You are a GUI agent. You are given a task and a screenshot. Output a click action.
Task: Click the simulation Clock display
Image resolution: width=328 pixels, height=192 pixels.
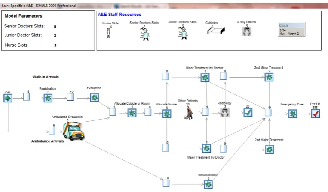(291, 30)
